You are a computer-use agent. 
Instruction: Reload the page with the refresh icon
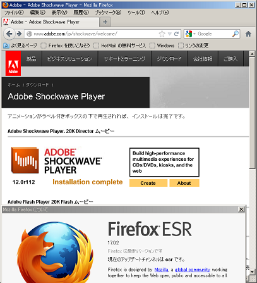(x=177, y=34)
